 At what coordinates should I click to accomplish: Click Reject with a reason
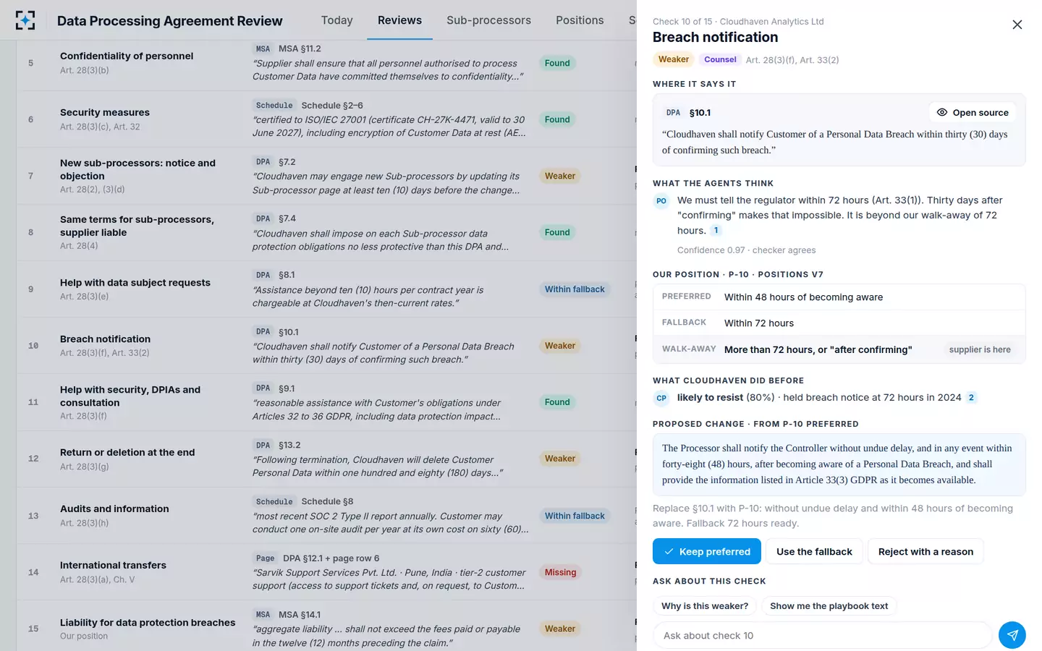(925, 551)
